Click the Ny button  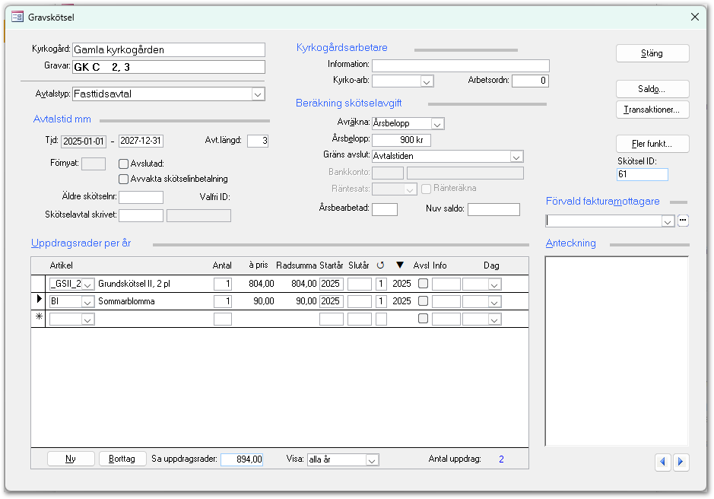pyautogui.click(x=71, y=459)
